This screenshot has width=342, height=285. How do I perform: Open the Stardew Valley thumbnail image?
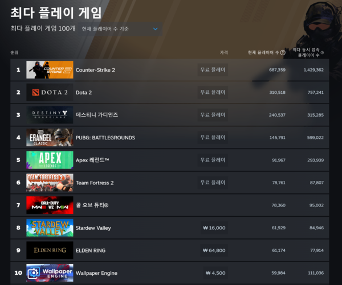[50, 228]
